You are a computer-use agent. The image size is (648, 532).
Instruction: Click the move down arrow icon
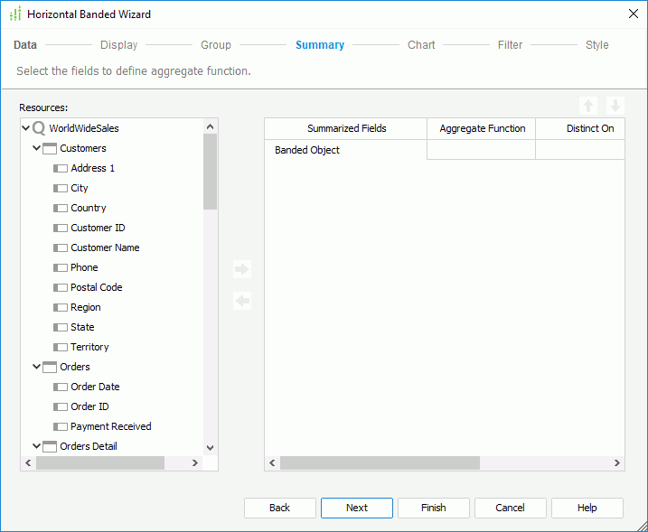tap(615, 107)
